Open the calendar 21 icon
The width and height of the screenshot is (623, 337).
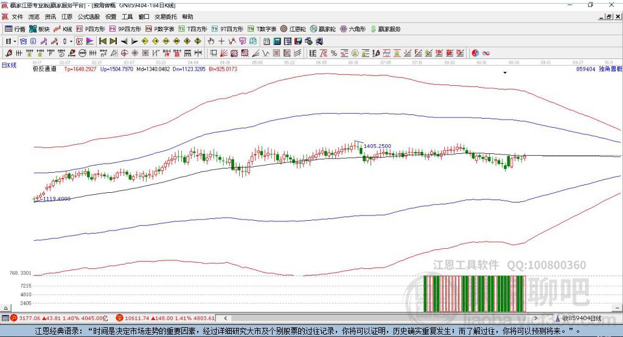point(266,41)
